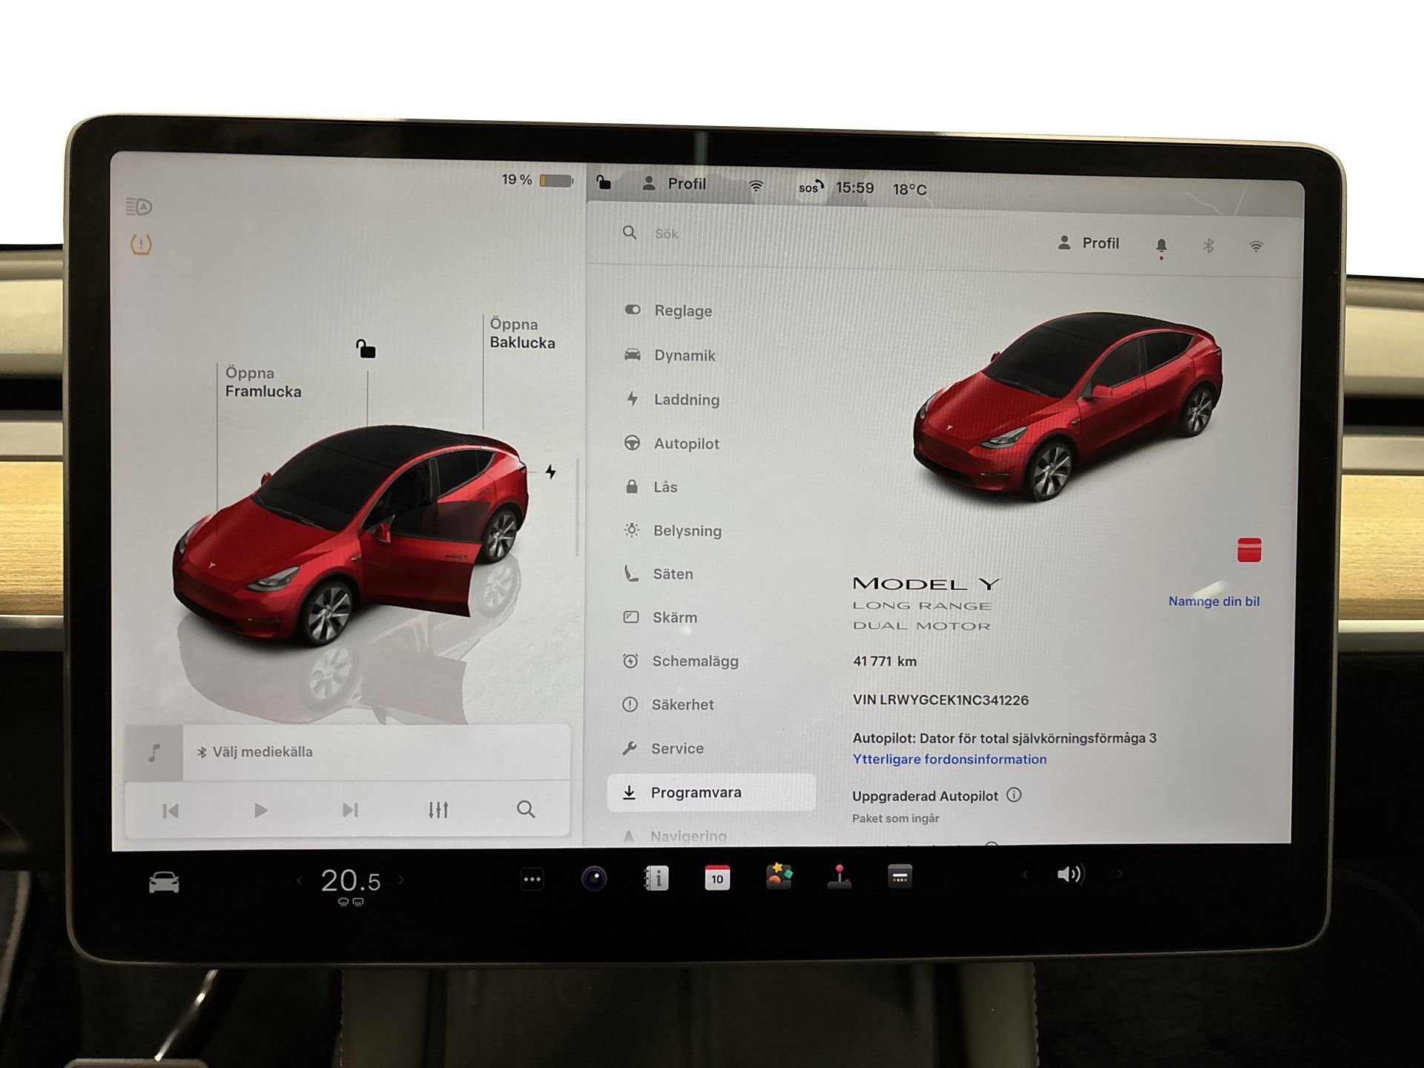
Task: Toggle the car lock icon above vehicle
Action: [x=366, y=349]
